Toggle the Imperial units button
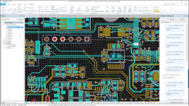 tap(156, 11)
